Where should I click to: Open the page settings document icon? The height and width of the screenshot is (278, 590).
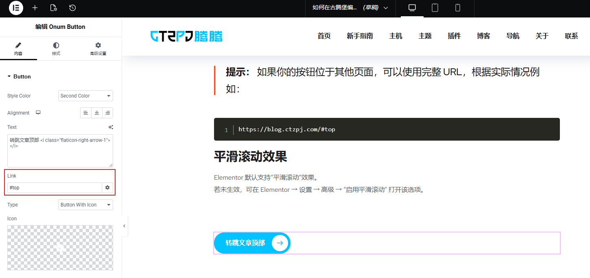(53, 8)
